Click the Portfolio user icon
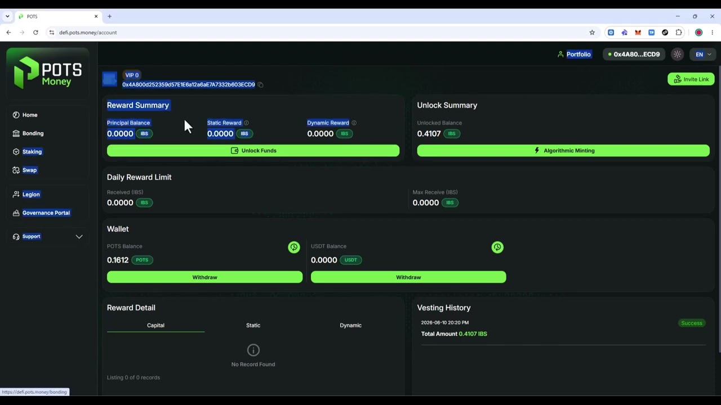 pyautogui.click(x=560, y=55)
